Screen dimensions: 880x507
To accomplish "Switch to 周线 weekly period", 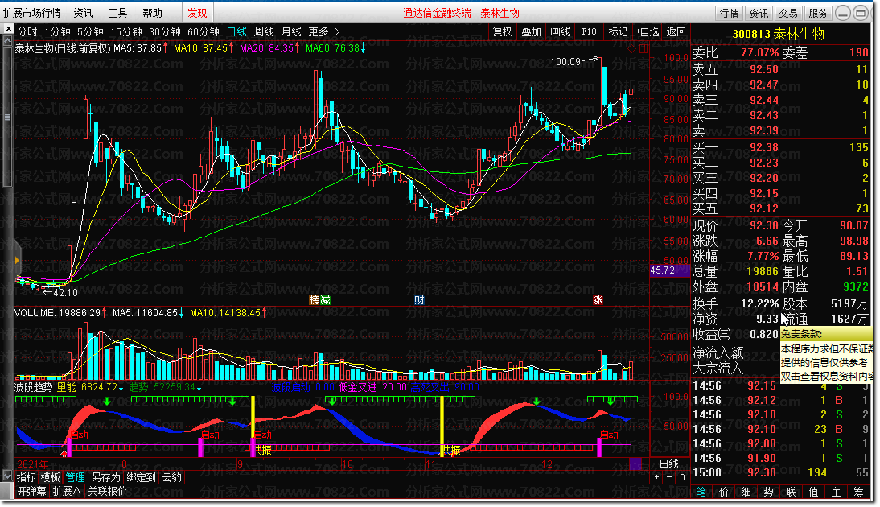I will [265, 32].
